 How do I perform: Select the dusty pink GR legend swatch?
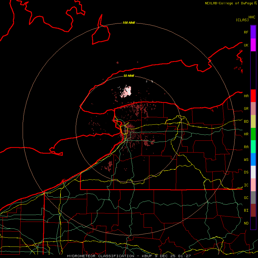tap(253, 109)
